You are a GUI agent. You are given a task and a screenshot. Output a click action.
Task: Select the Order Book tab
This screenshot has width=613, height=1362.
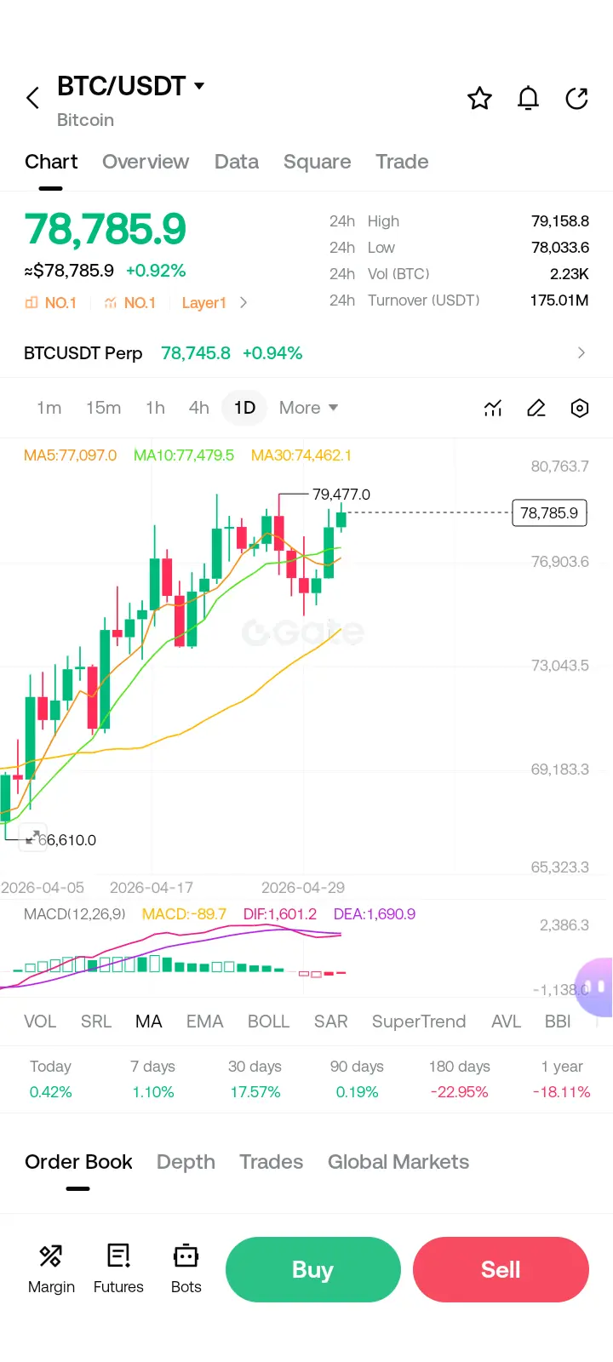pyautogui.click(x=78, y=1162)
